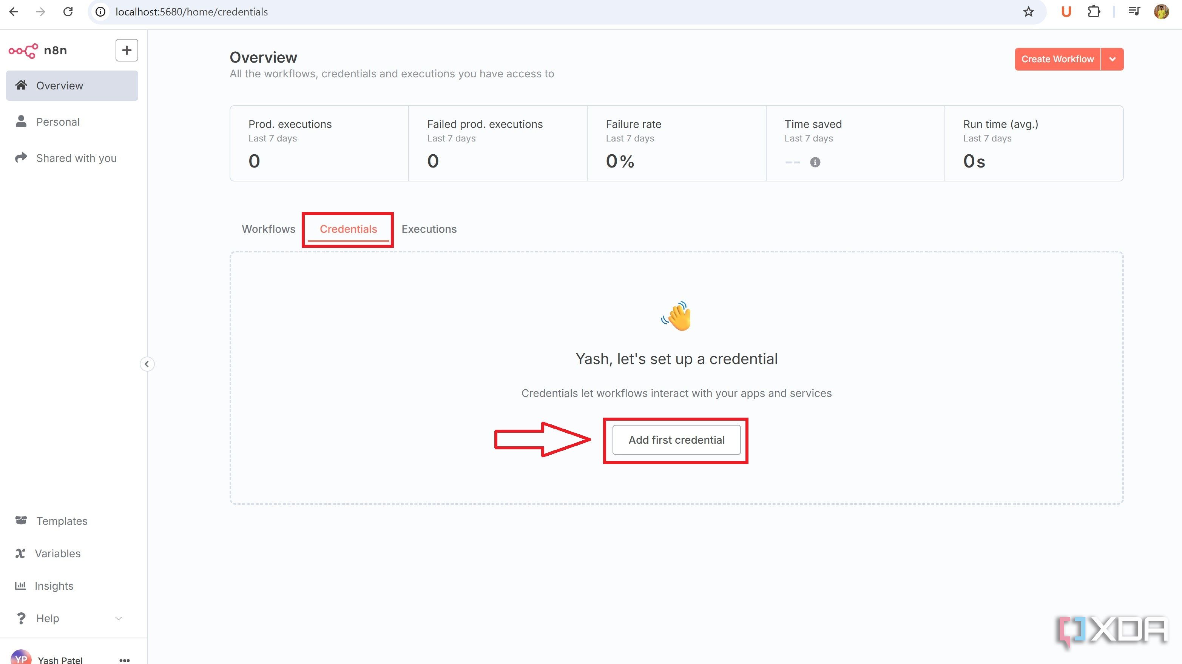
Task: Open the browser extensions puzzle icon
Action: 1094,11
